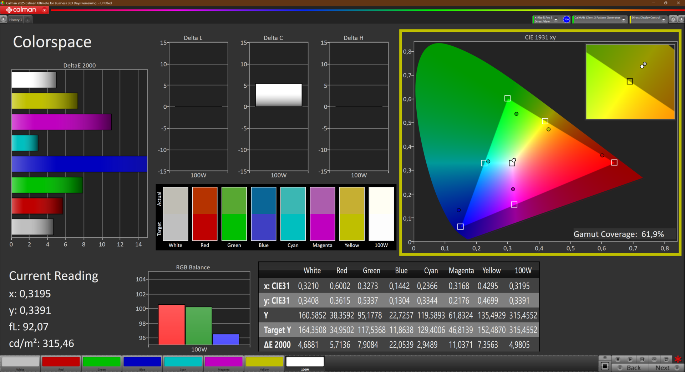685x372 pixels.
Task: Click the Blue actual/target comparison swatch
Action: 264,214
